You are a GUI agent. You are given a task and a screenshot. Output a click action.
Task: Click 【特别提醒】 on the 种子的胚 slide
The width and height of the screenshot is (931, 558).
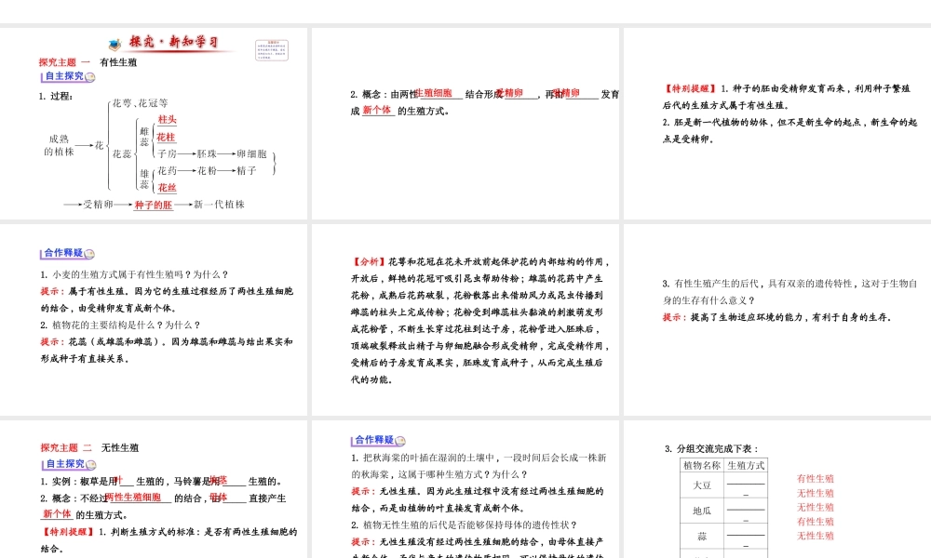(690, 89)
